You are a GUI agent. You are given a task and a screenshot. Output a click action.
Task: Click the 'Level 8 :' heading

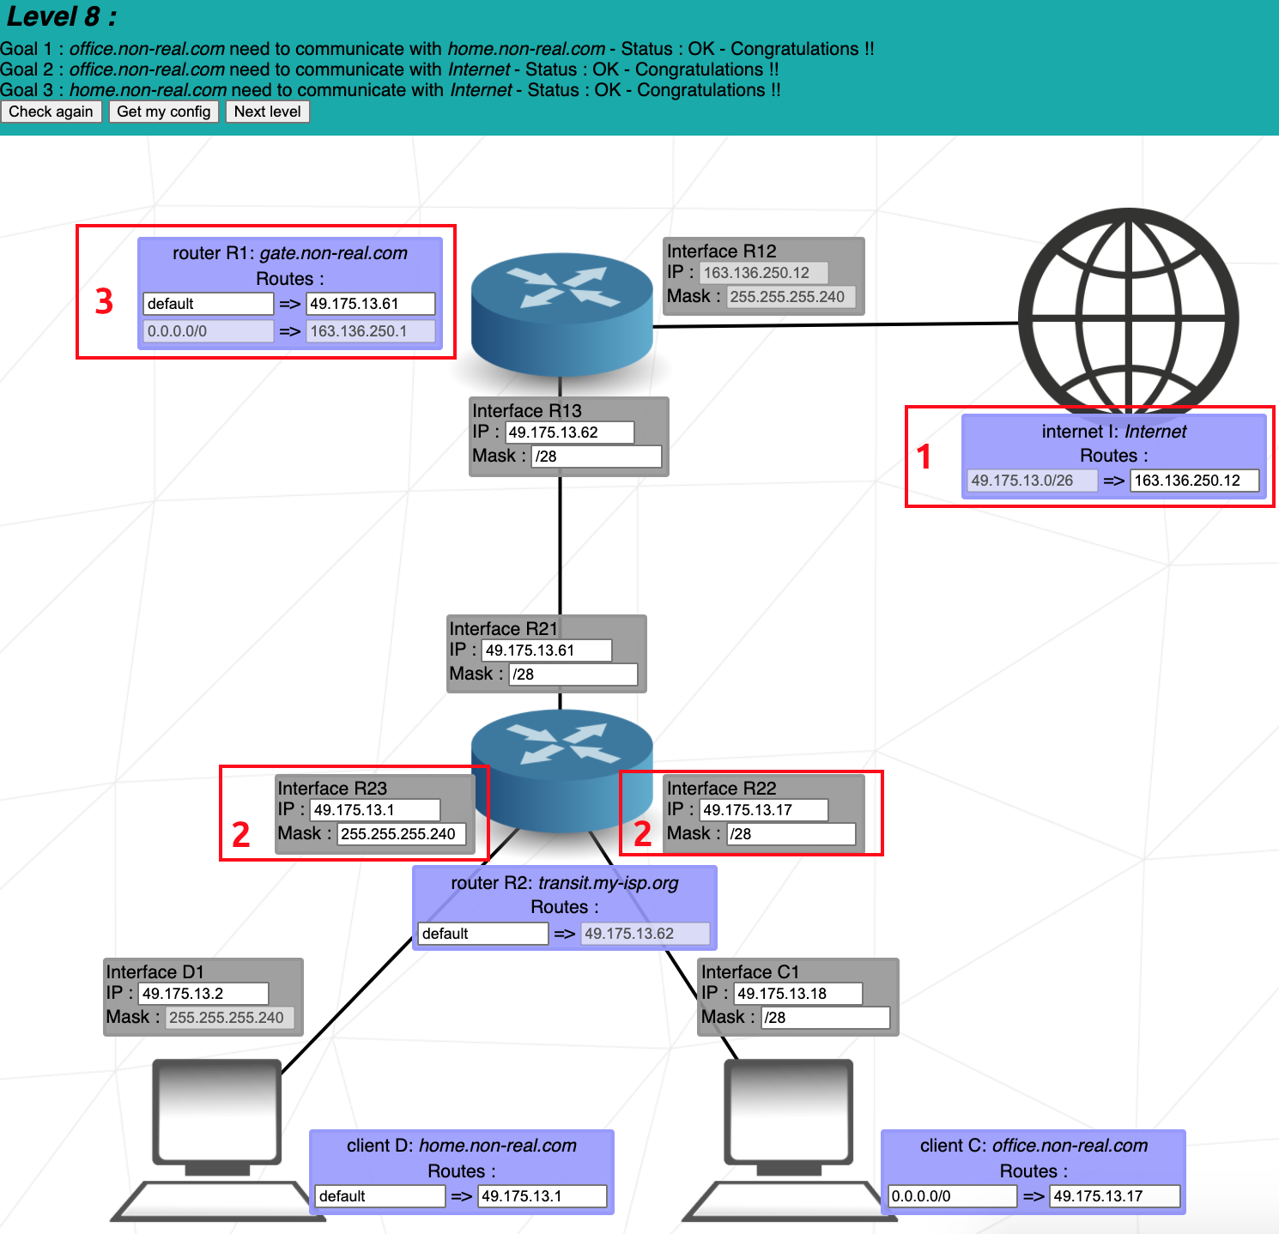tap(62, 17)
